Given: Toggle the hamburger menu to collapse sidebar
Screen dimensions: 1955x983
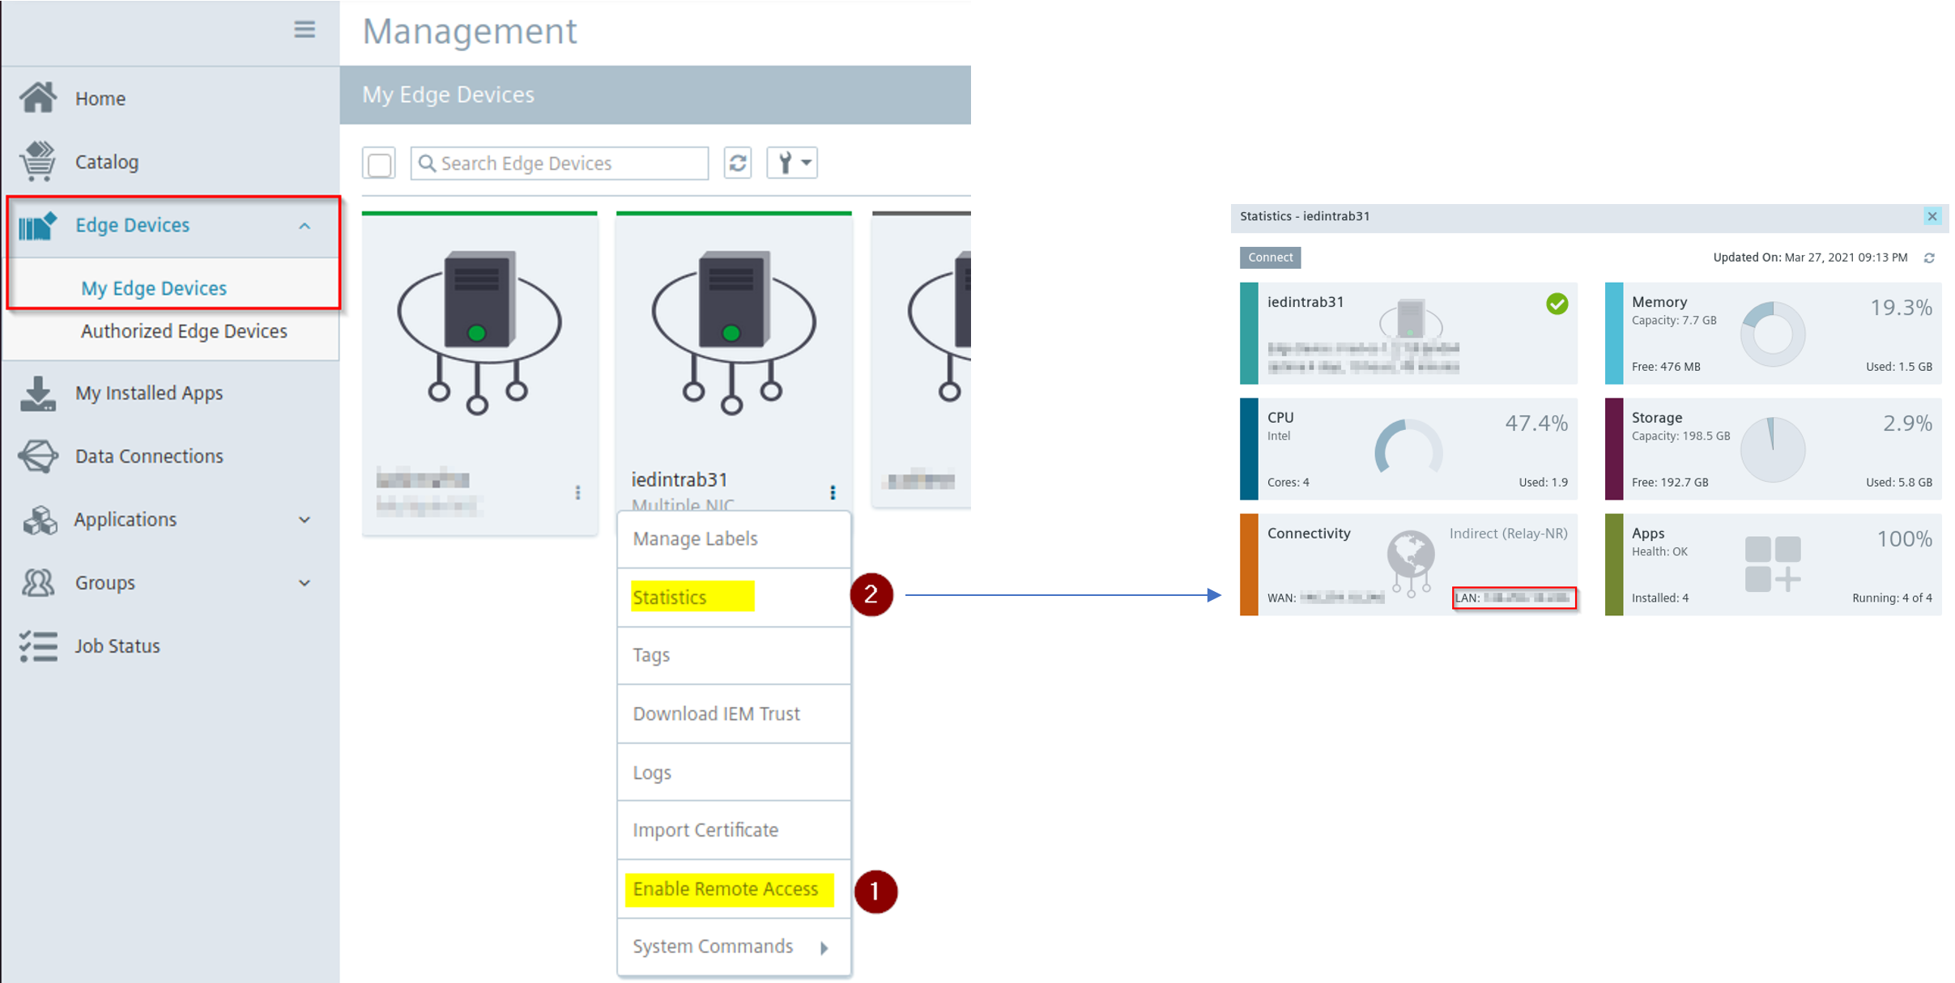Looking at the screenshot, I should tap(305, 30).
